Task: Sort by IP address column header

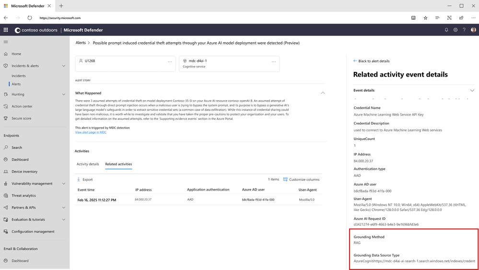Action: pos(143,190)
